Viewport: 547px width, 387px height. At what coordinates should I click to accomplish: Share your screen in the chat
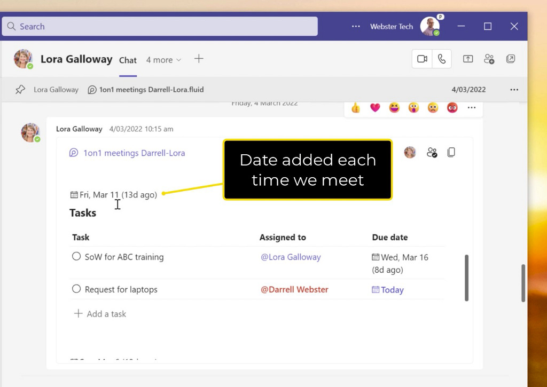tap(468, 59)
